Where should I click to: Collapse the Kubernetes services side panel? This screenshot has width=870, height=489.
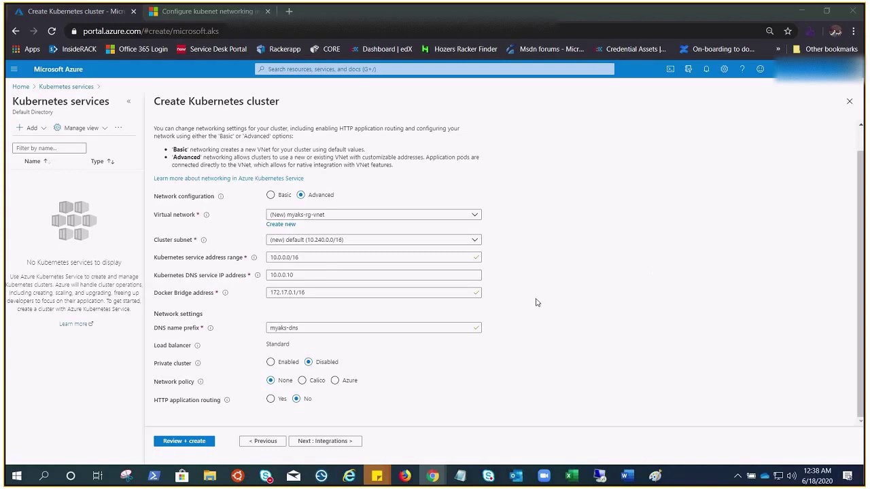tap(128, 101)
